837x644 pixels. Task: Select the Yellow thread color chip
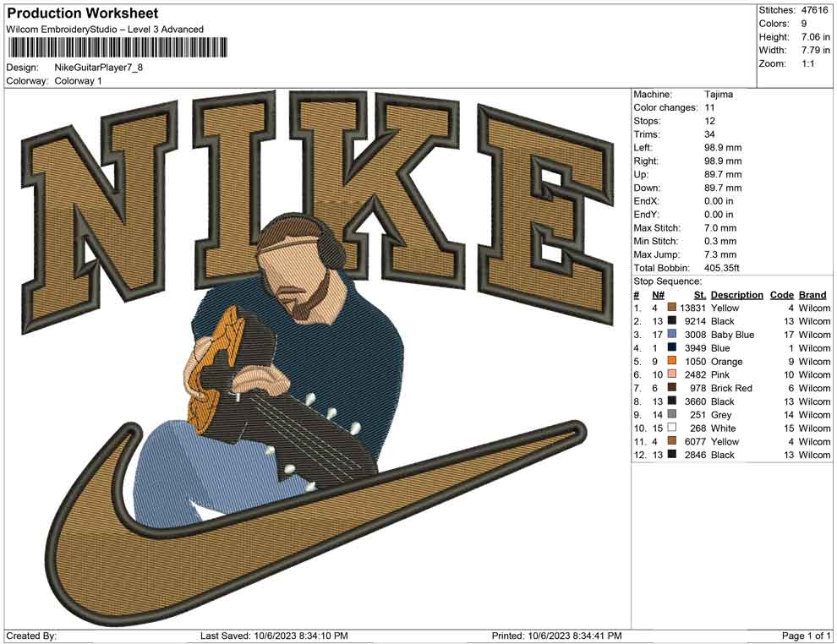670,308
